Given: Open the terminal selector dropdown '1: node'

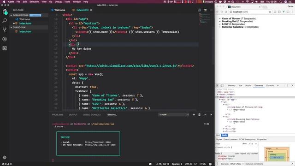Looking at the screenshot, I should pos(174,115).
